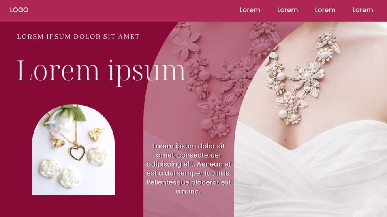Click the pearl rose bead nearest the pendant
Viewport: 387px width, 217px height.
coord(98,156)
